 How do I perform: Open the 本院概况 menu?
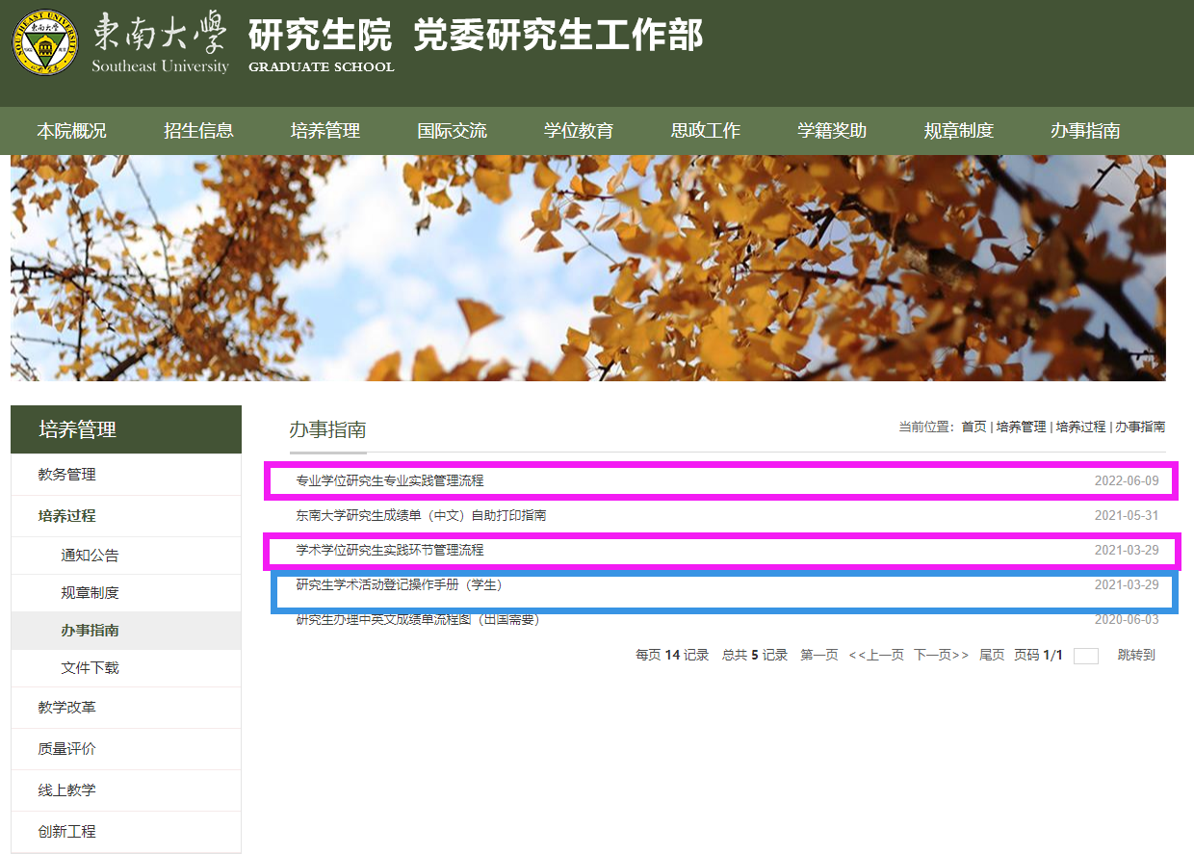tap(71, 131)
